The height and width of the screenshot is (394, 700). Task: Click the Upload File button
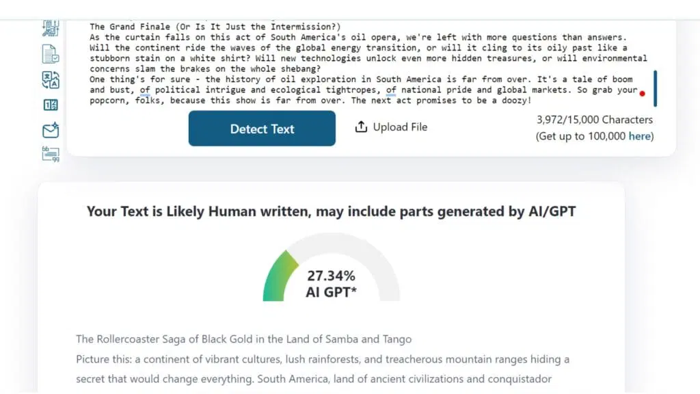pyautogui.click(x=392, y=127)
